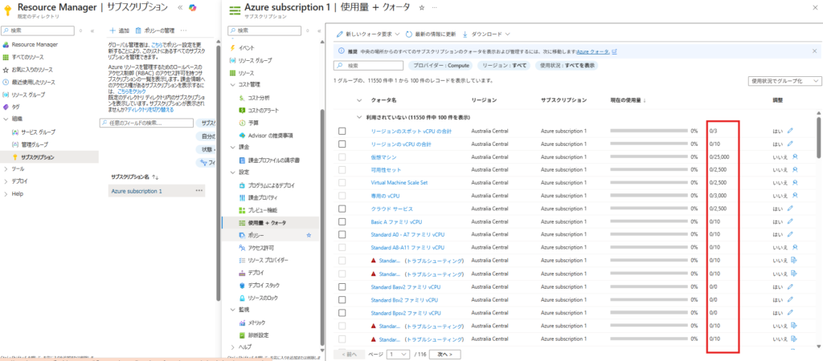This screenshot has width=823, height=361.
Task: Click the ポリシーの管理 clipboard icon
Action: click(x=138, y=30)
